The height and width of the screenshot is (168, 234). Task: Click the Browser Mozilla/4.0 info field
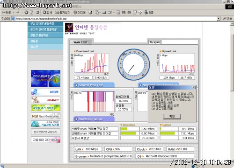pos(103,156)
